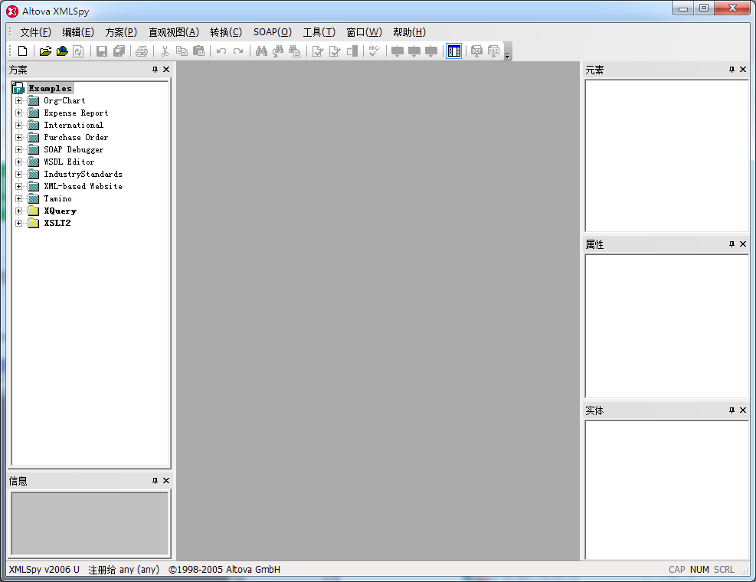Open the 工具(T) menu

pos(319,32)
